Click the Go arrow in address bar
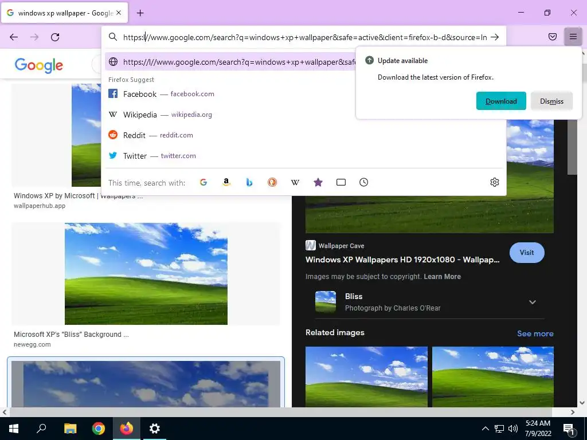 (x=495, y=37)
